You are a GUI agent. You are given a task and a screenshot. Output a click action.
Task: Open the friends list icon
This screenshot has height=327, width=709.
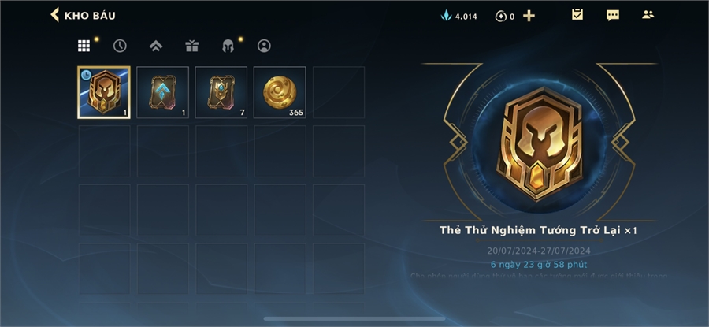click(648, 14)
